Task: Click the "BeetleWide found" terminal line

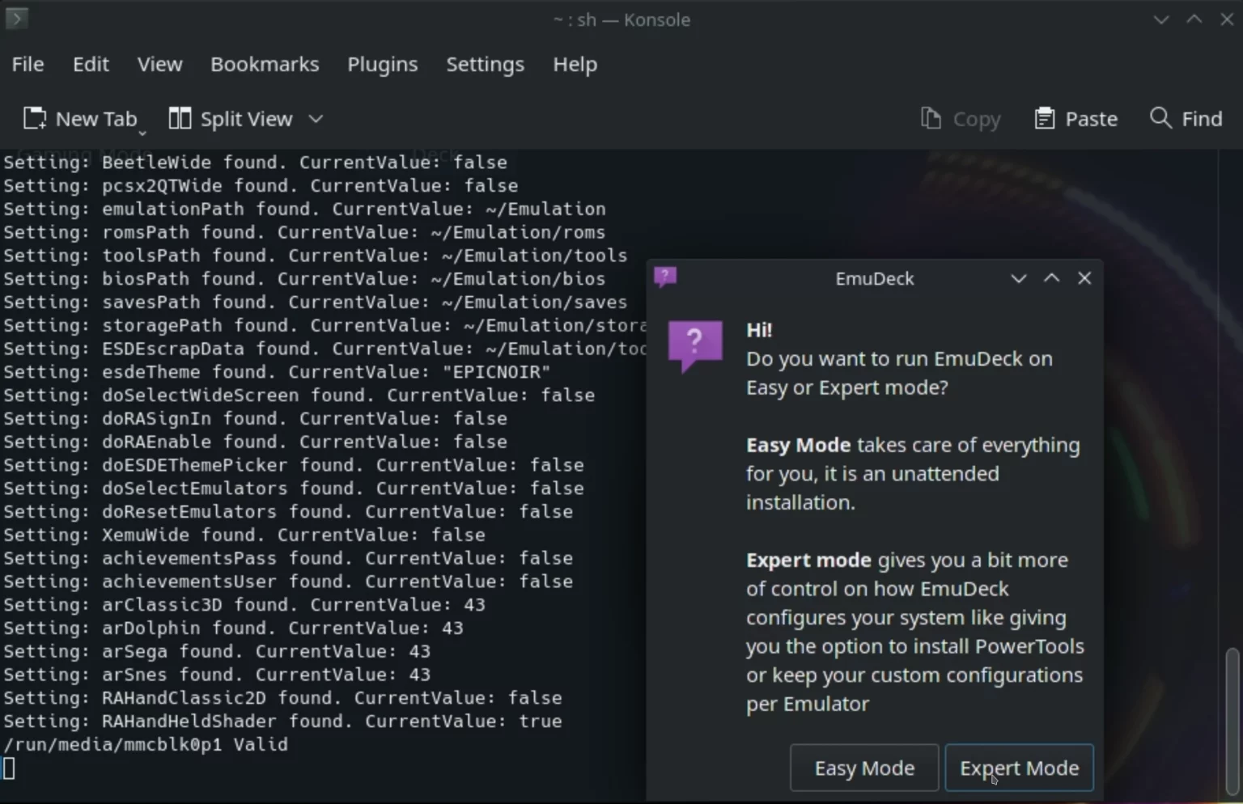Action: pyautogui.click(x=255, y=162)
